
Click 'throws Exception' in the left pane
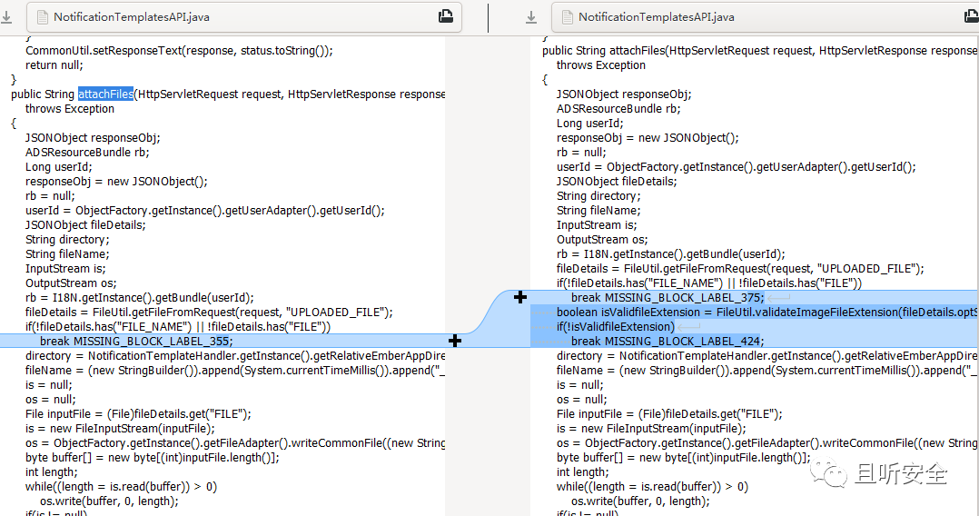pyautogui.click(x=70, y=109)
